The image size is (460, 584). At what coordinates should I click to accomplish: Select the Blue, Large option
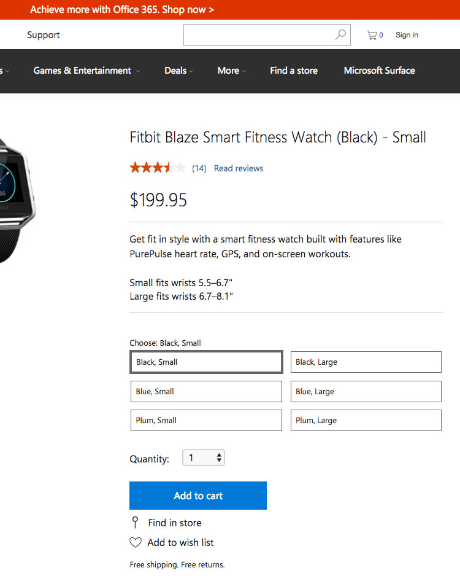(x=366, y=392)
